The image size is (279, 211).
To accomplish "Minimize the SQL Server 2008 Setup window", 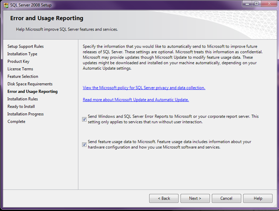I will coord(247,4).
